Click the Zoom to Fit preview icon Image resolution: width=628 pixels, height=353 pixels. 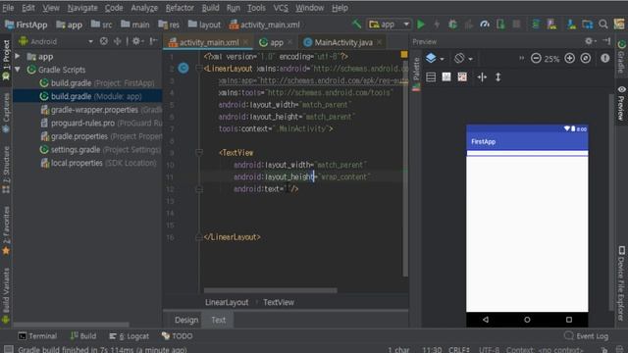pos(586,59)
